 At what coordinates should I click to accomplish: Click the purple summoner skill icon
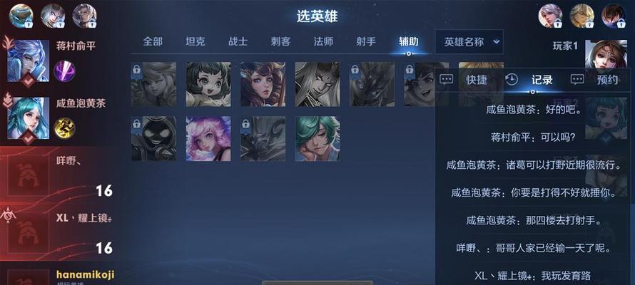64,71
